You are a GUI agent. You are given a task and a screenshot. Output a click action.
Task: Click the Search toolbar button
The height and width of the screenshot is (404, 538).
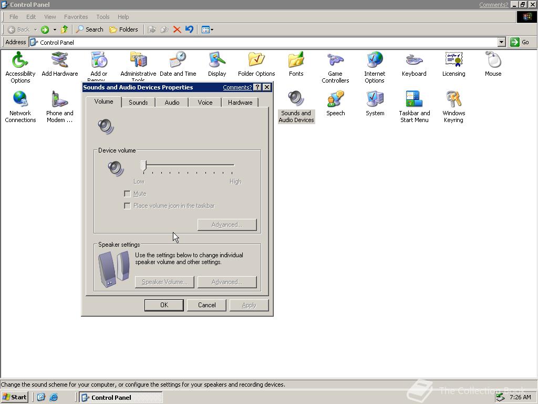[x=89, y=29]
